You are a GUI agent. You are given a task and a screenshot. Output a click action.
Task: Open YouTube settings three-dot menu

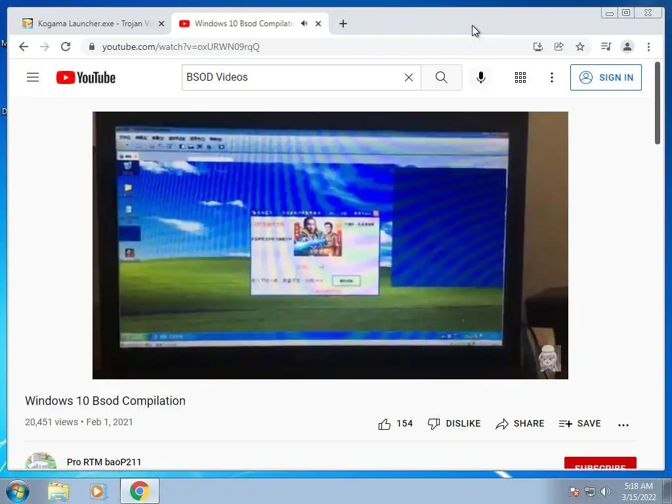pos(551,77)
